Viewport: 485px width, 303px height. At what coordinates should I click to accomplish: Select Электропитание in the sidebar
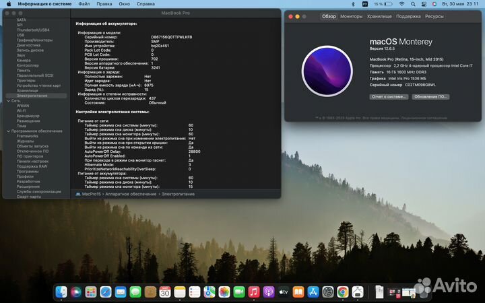click(x=36, y=96)
